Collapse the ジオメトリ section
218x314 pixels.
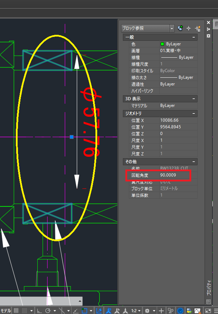(194, 114)
